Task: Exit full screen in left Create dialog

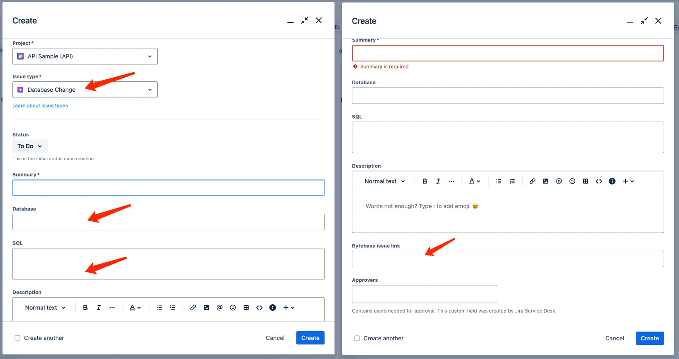Action: 305,20
